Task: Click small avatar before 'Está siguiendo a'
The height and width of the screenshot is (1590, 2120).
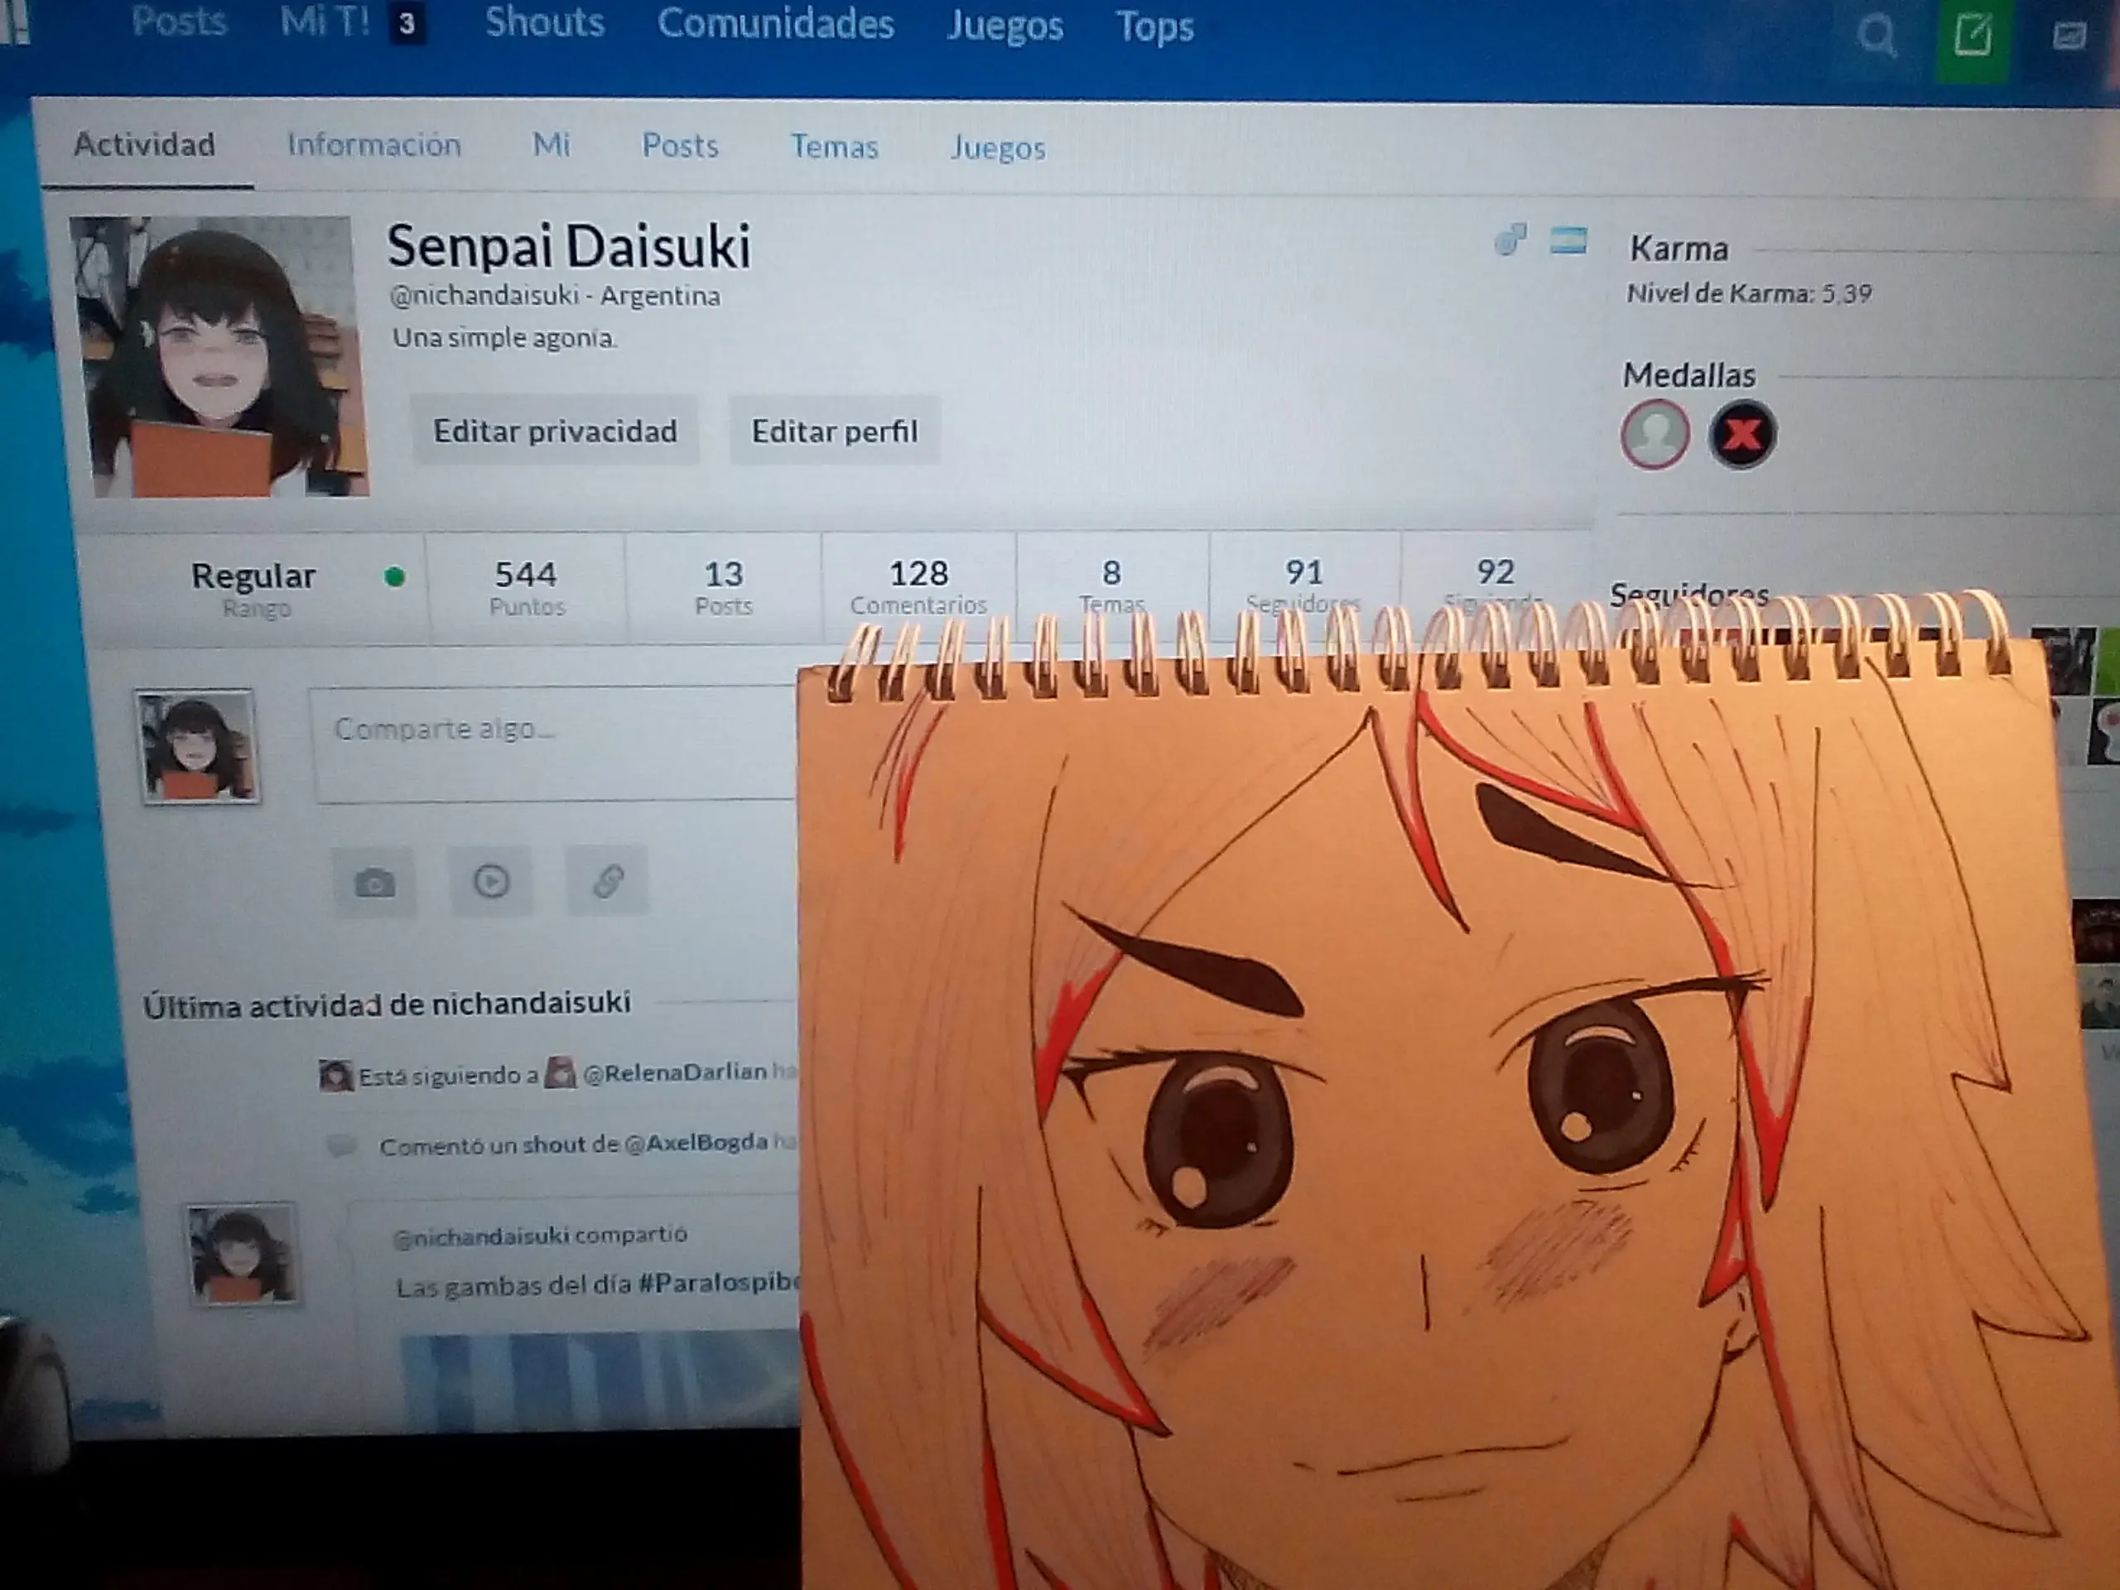Action: click(x=335, y=1076)
